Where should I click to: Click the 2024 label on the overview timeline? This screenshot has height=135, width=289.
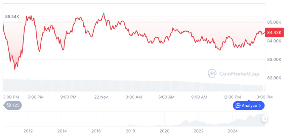pyautogui.click(x=233, y=131)
